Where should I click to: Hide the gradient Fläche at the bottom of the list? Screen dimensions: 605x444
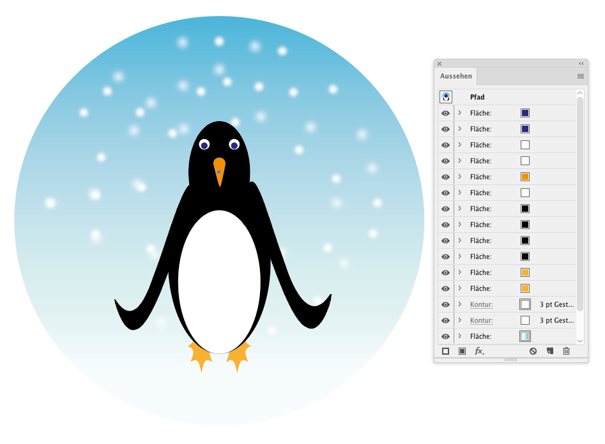point(446,336)
